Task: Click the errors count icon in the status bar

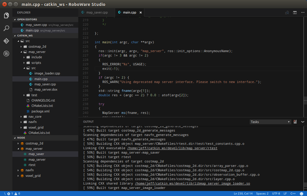Action: 9,194
